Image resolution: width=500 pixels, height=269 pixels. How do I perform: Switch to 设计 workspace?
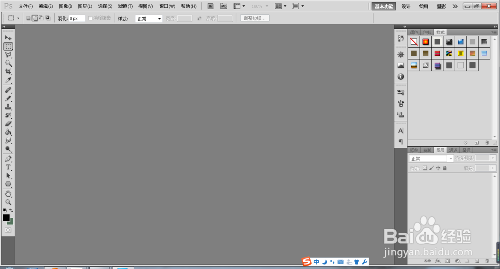(406, 6)
